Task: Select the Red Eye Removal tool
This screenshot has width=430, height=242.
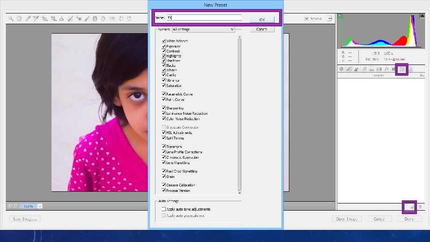Action: click(79, 18)
